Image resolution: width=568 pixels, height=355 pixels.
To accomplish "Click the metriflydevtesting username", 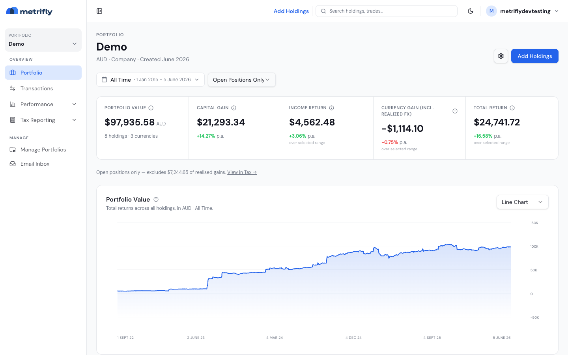I will point(525,11).
